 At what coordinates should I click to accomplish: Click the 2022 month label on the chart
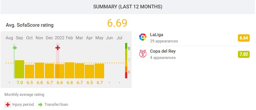coord(59,38)
